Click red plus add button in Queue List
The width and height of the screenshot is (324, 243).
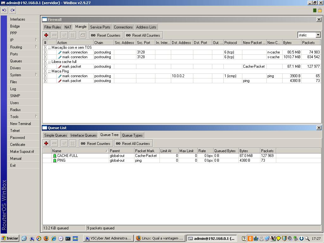tap(46, 143)
